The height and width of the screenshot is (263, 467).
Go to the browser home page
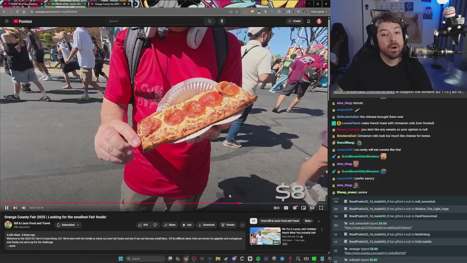24,12
